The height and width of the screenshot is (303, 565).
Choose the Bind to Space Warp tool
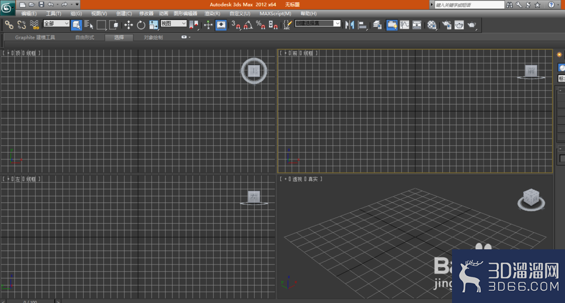coord(34,24)
